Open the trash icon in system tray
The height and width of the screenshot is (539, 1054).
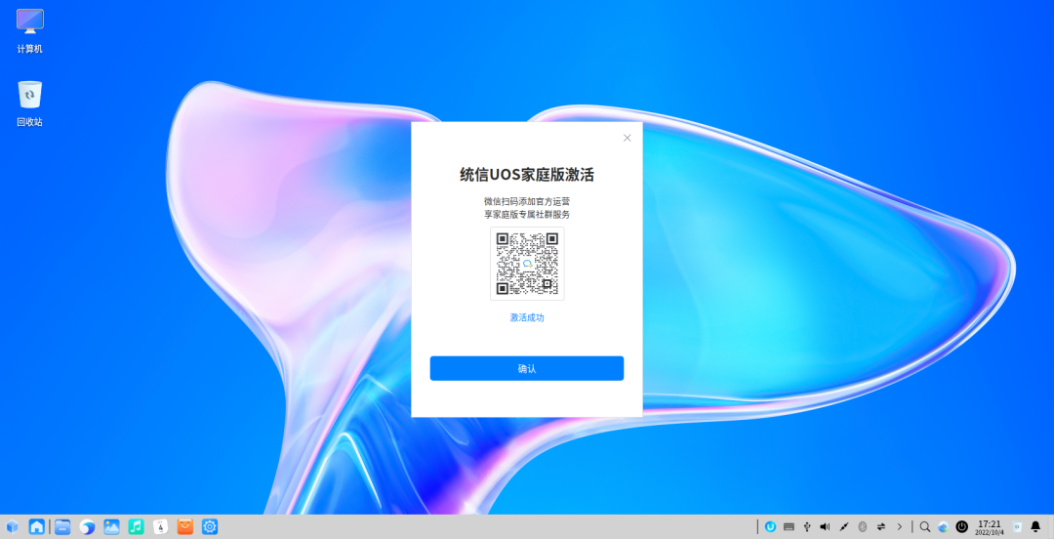[x=1017, y=527]
